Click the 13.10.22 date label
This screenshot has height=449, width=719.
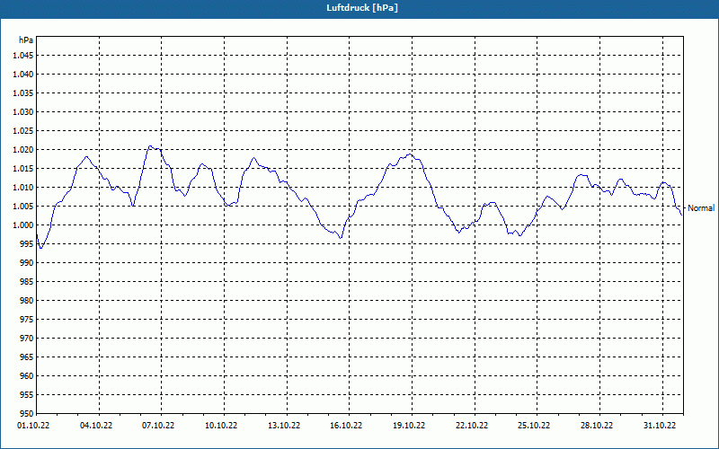pos(284,426)
